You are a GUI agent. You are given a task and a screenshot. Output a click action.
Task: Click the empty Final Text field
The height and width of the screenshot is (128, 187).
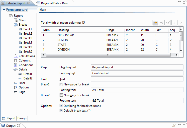click(137, 79)
